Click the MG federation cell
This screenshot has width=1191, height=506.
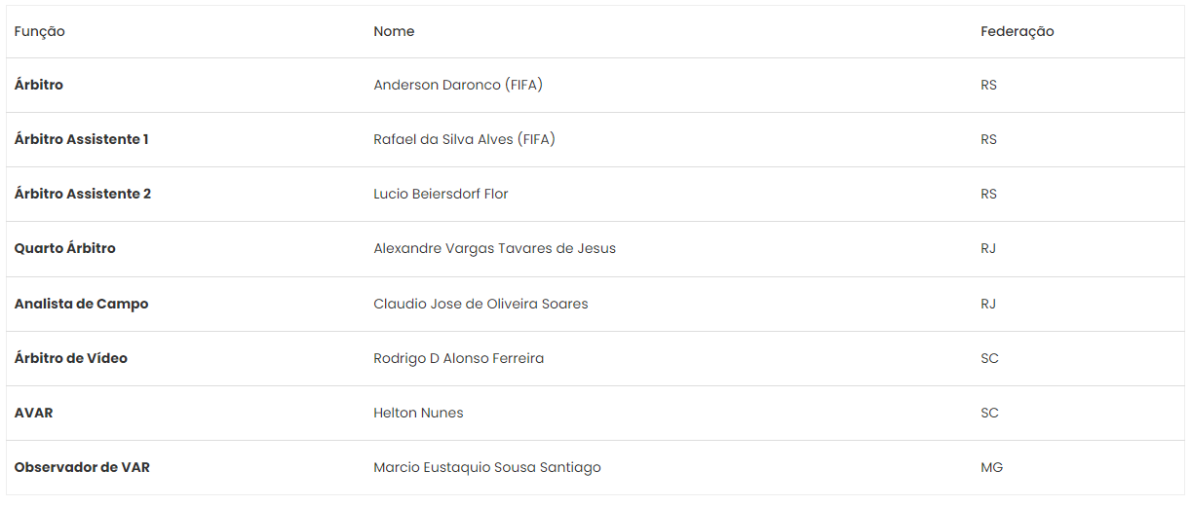point(991,467)
